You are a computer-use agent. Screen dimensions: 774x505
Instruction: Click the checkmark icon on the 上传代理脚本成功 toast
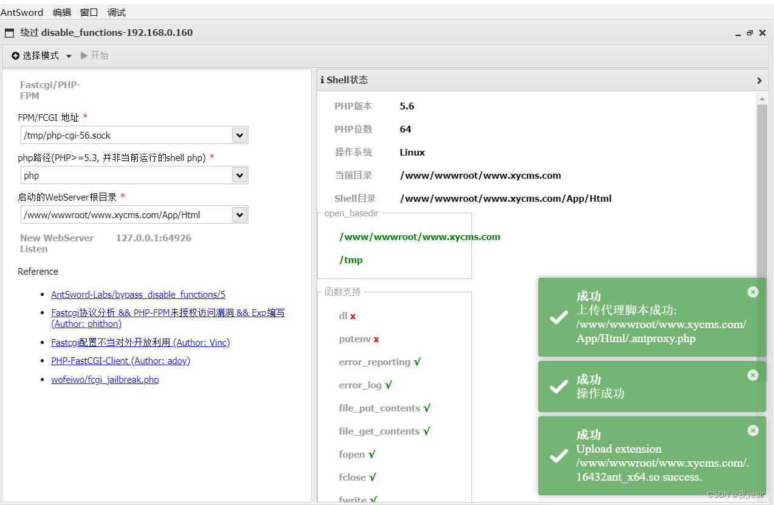point(558,317)
